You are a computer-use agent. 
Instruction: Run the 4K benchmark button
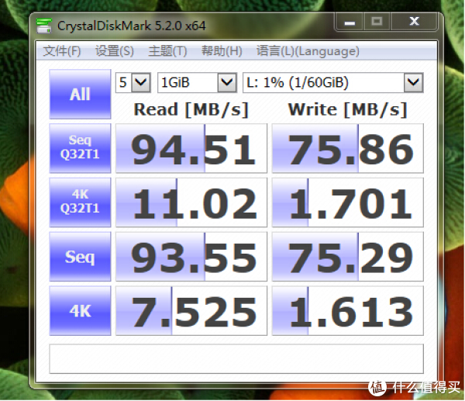pos(80,311)
